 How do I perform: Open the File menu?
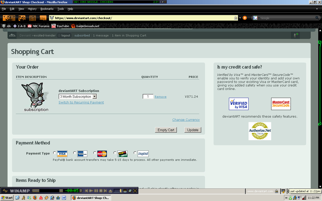[x=4, y=9]
